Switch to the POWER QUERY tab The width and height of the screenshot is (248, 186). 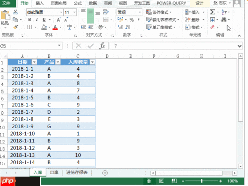(172, 3)
